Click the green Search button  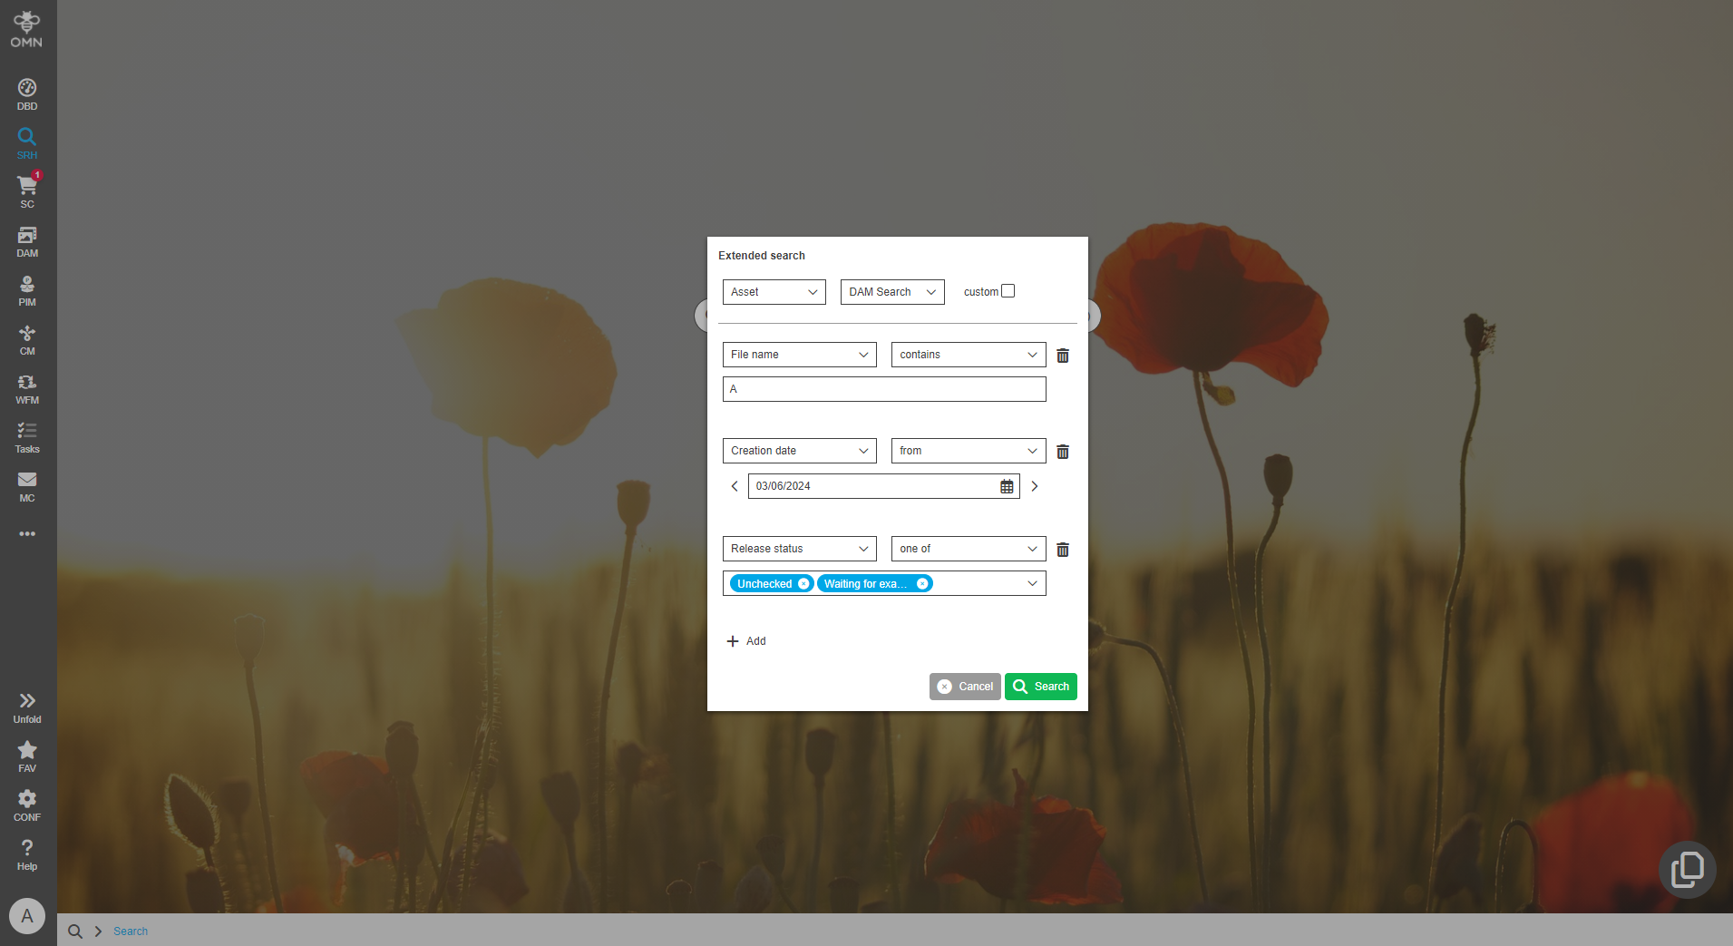click(x=1040, y=687)
